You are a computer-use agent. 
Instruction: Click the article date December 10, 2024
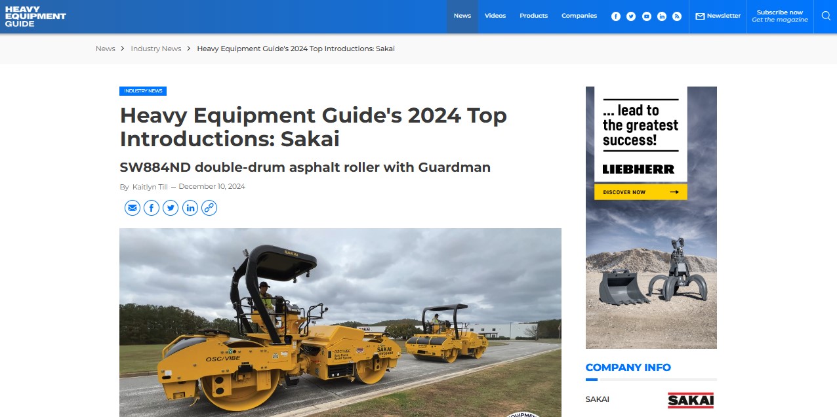(x=212, y=187)
